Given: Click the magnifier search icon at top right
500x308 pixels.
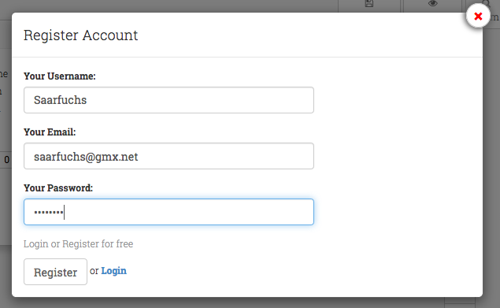Looking at the screenshot, I should pos(487,3).
